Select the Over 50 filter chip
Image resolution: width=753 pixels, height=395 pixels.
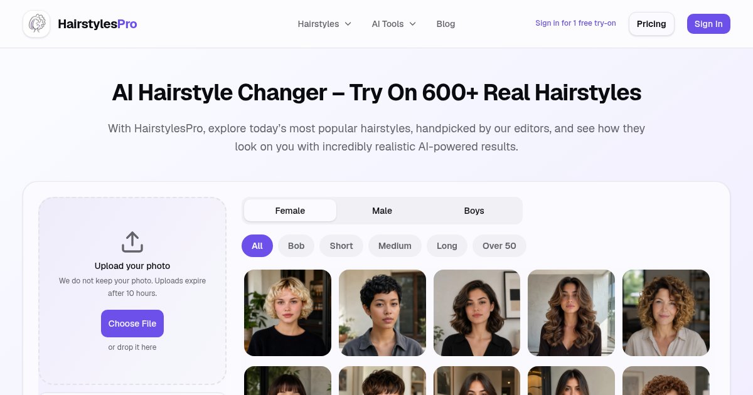point(499,246)
